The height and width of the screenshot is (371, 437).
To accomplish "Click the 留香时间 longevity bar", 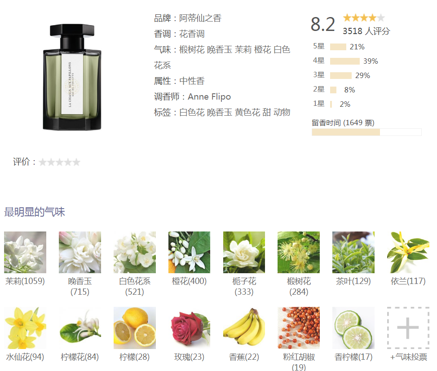I will pos(366,132).
